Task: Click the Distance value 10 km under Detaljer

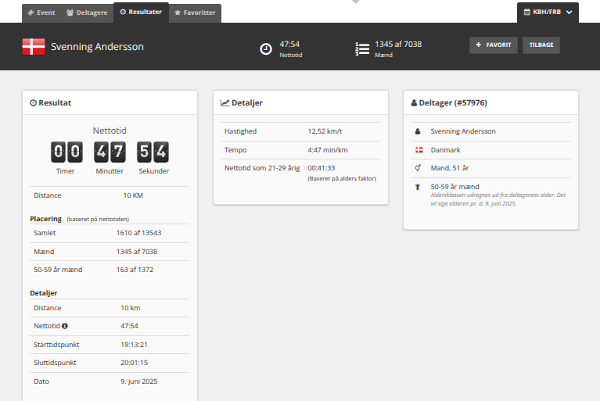Action: point(131,308)
